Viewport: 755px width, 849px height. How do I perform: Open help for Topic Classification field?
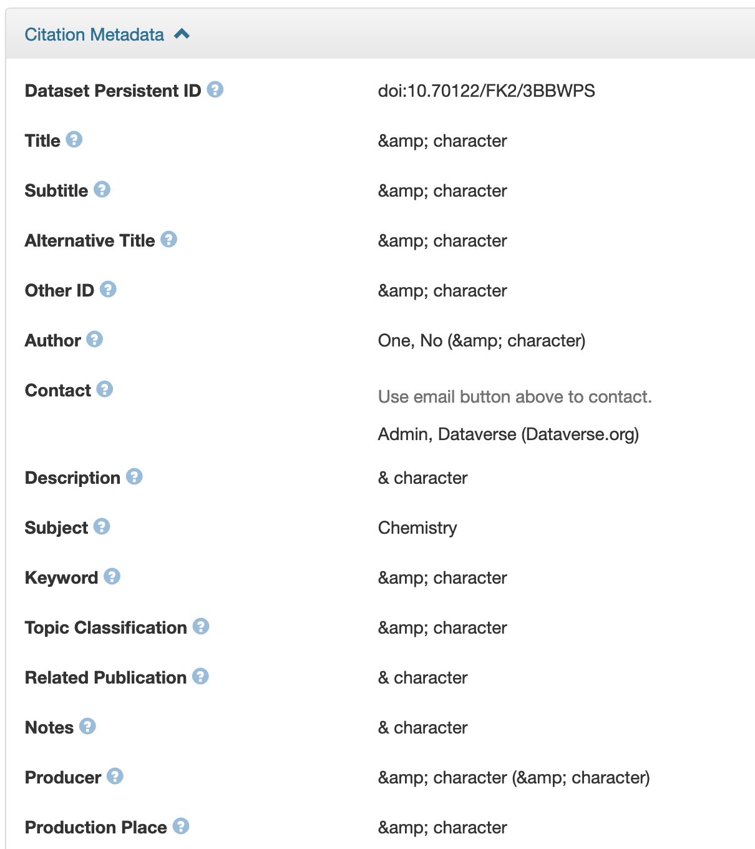[201, 627]
